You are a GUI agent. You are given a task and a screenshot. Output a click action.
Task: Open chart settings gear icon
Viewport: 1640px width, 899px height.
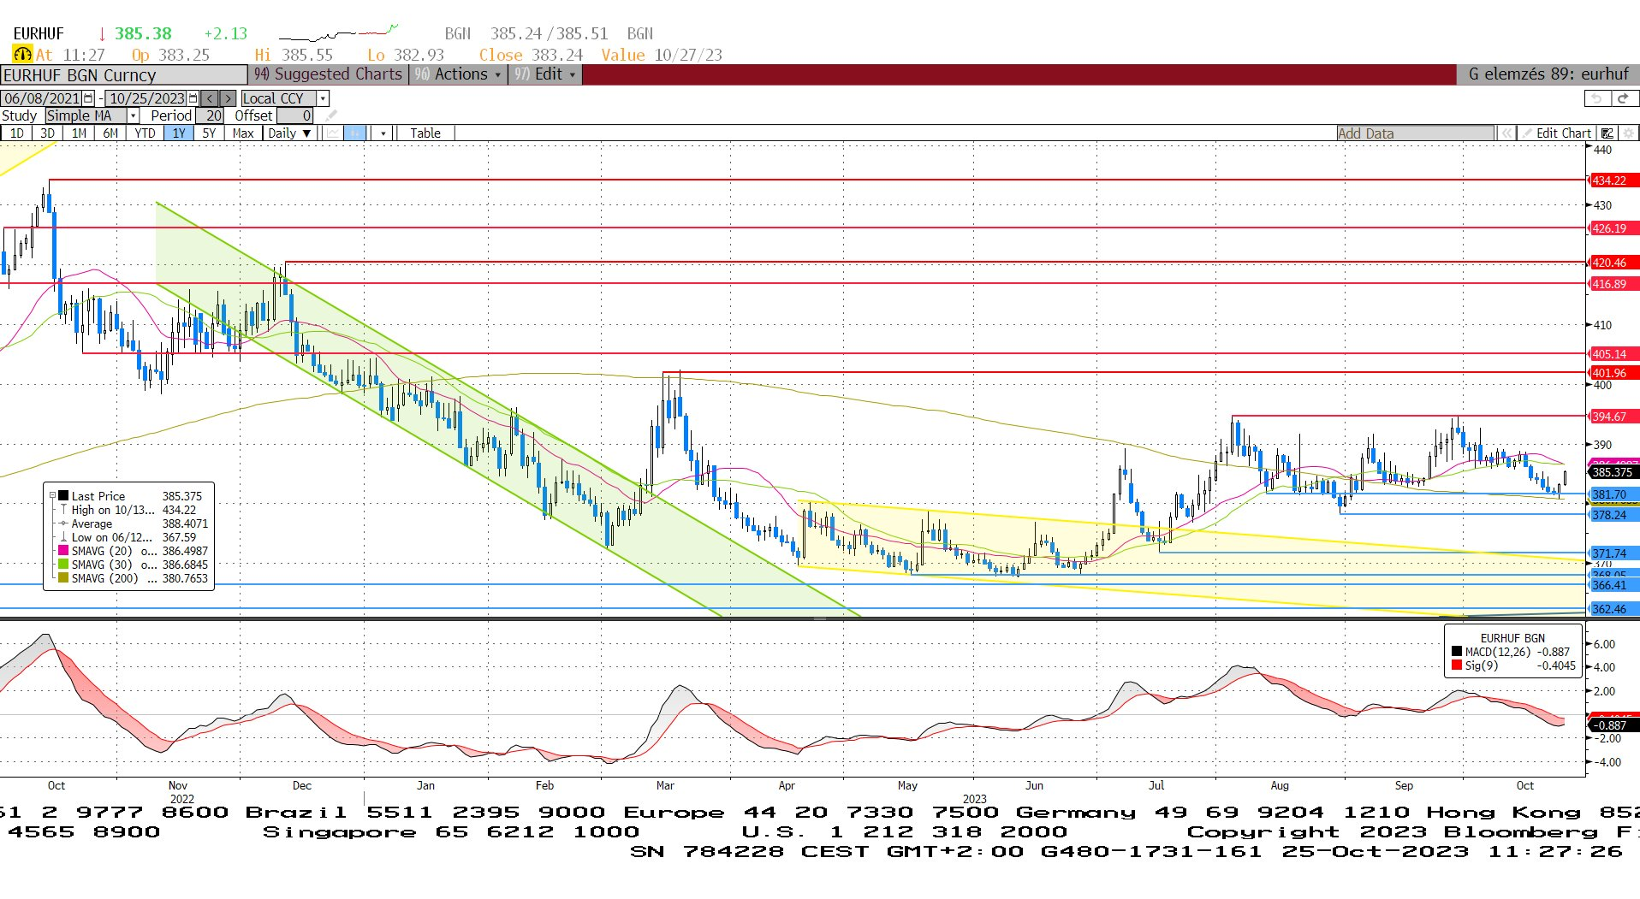pos(1628,133)
